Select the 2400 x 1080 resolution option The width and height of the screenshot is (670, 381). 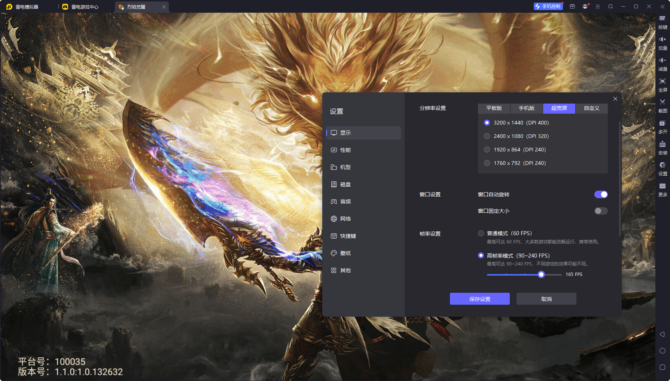[487, 136]
